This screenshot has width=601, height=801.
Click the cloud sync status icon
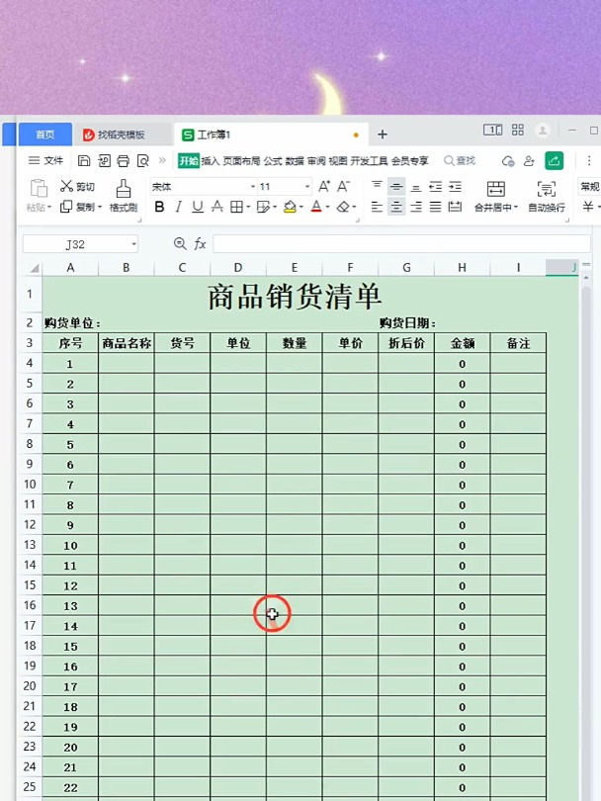coord(508,161)
